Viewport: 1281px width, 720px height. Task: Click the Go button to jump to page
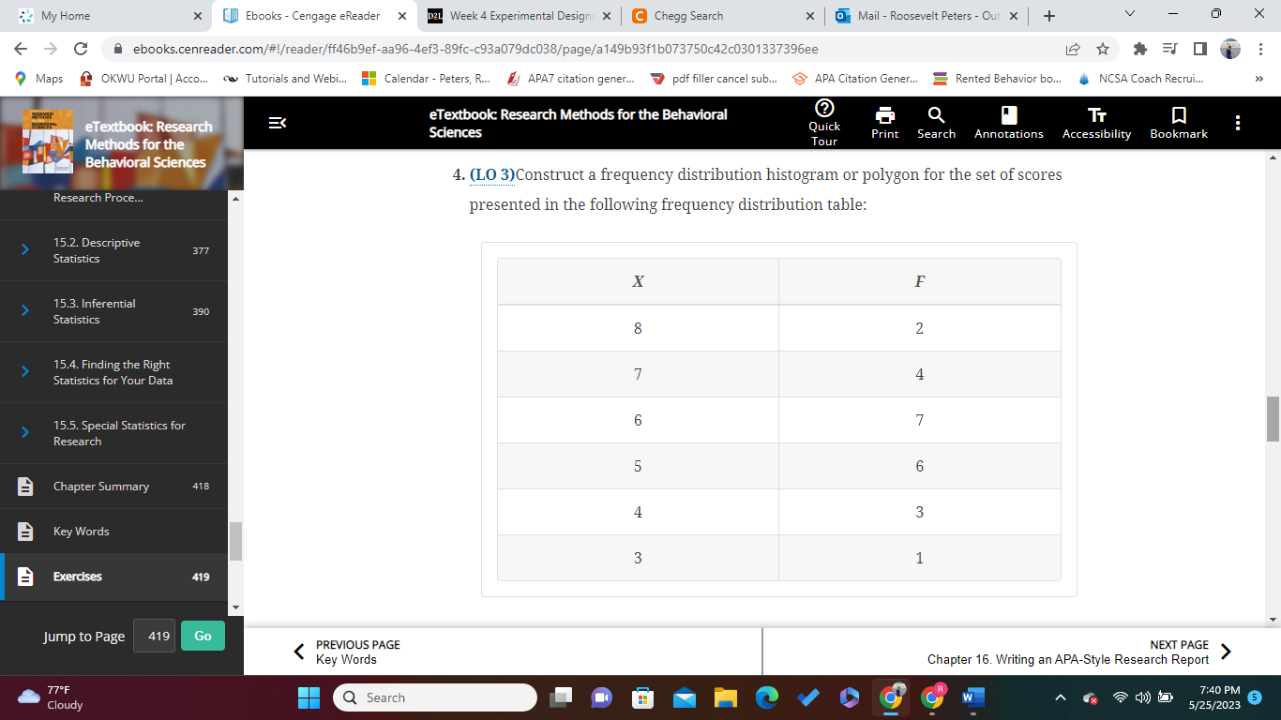[x=203, y=636]
